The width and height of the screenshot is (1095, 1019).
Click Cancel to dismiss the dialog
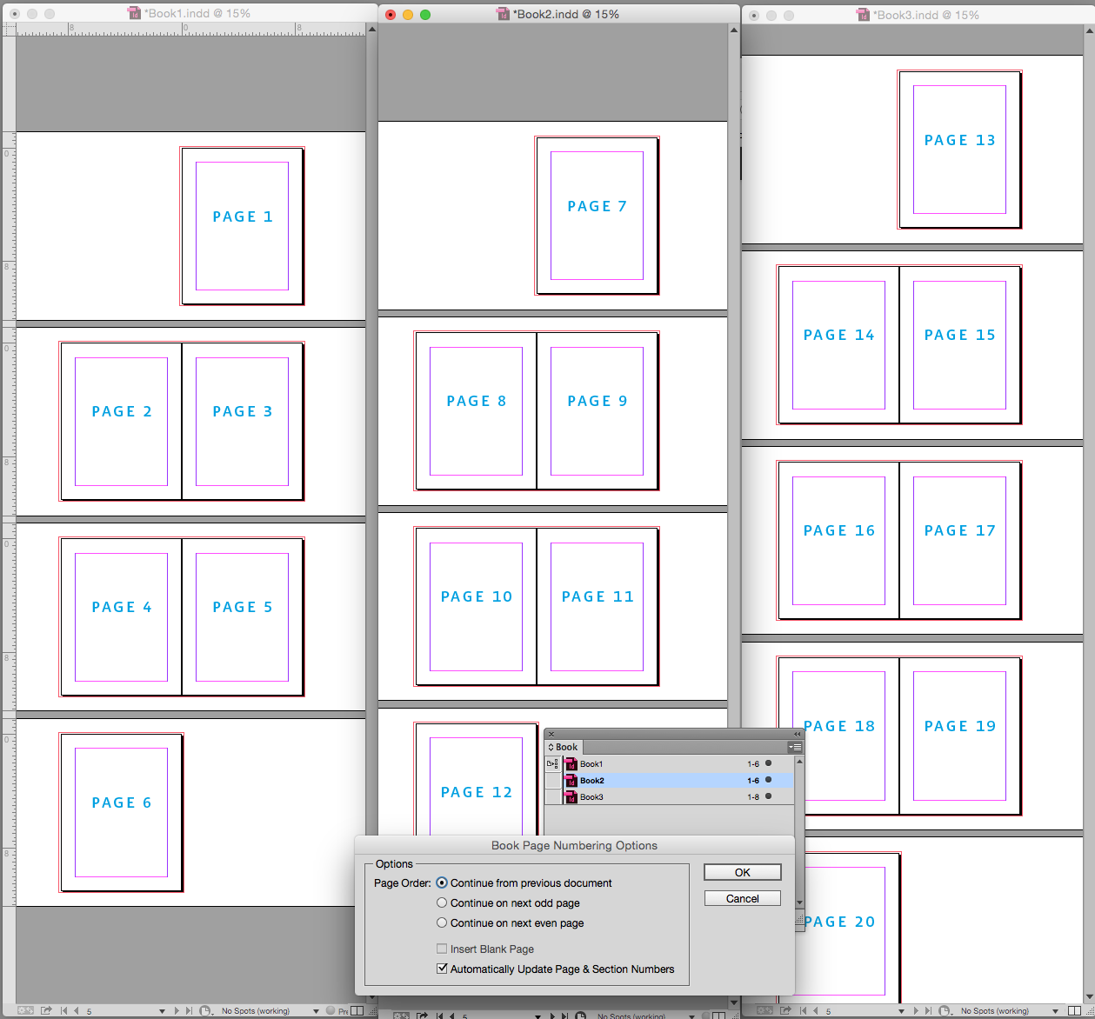(742, 897)
